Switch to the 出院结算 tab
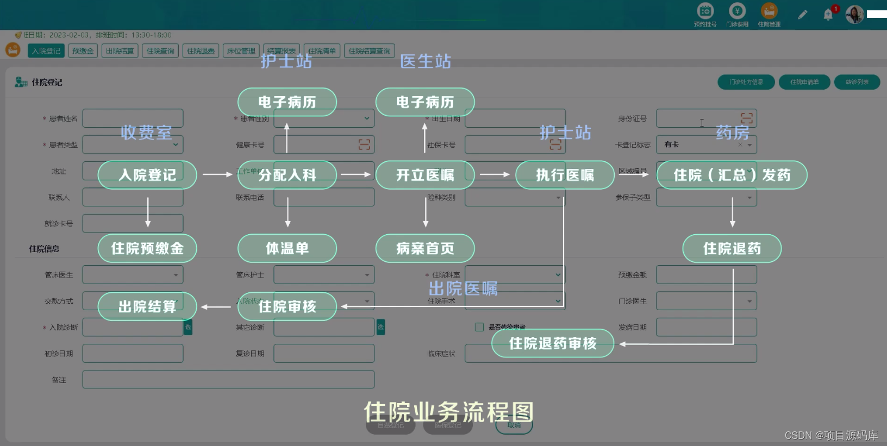The width and height of the screenshot is (887, 446). (x=120, y=51)
